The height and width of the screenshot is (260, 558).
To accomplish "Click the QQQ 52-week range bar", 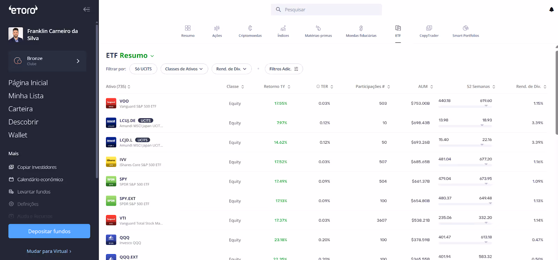I will click(465, 242).
